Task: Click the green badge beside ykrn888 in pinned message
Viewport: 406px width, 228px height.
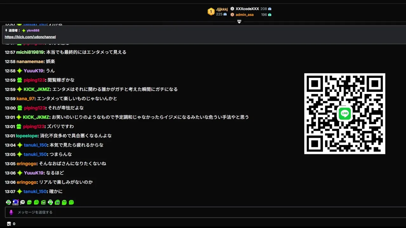Action: pos(24,30)
